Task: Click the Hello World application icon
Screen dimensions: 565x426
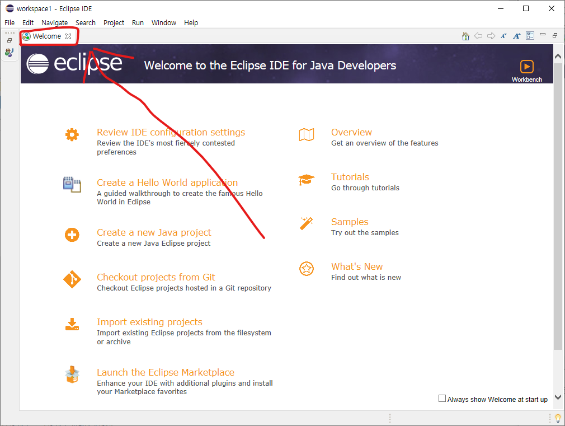Action: pyautogui.click(x=72, y=184)
